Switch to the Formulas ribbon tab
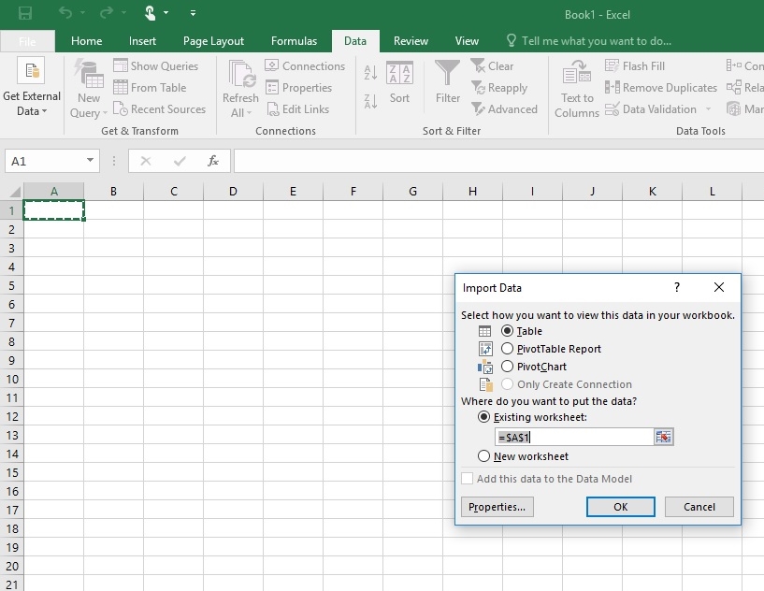 [x=294, y=41]
